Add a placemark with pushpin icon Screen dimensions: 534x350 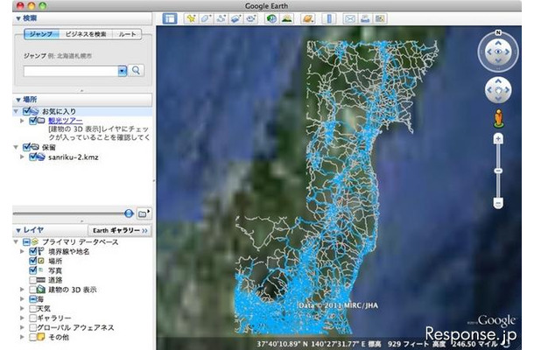point(191,18)
